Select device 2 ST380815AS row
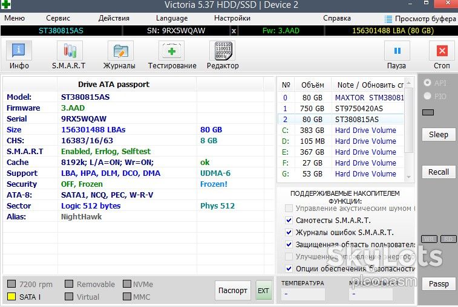 coord(341,120)
